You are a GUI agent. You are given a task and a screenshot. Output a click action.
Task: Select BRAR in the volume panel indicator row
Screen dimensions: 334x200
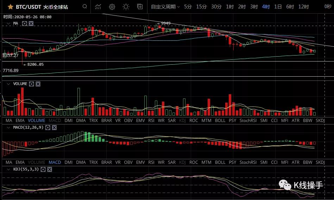coord(107,121)
